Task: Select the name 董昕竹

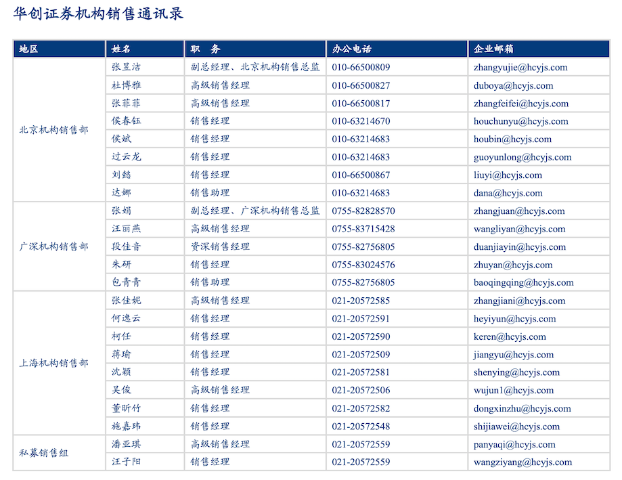Action: (x=126, y=408)
